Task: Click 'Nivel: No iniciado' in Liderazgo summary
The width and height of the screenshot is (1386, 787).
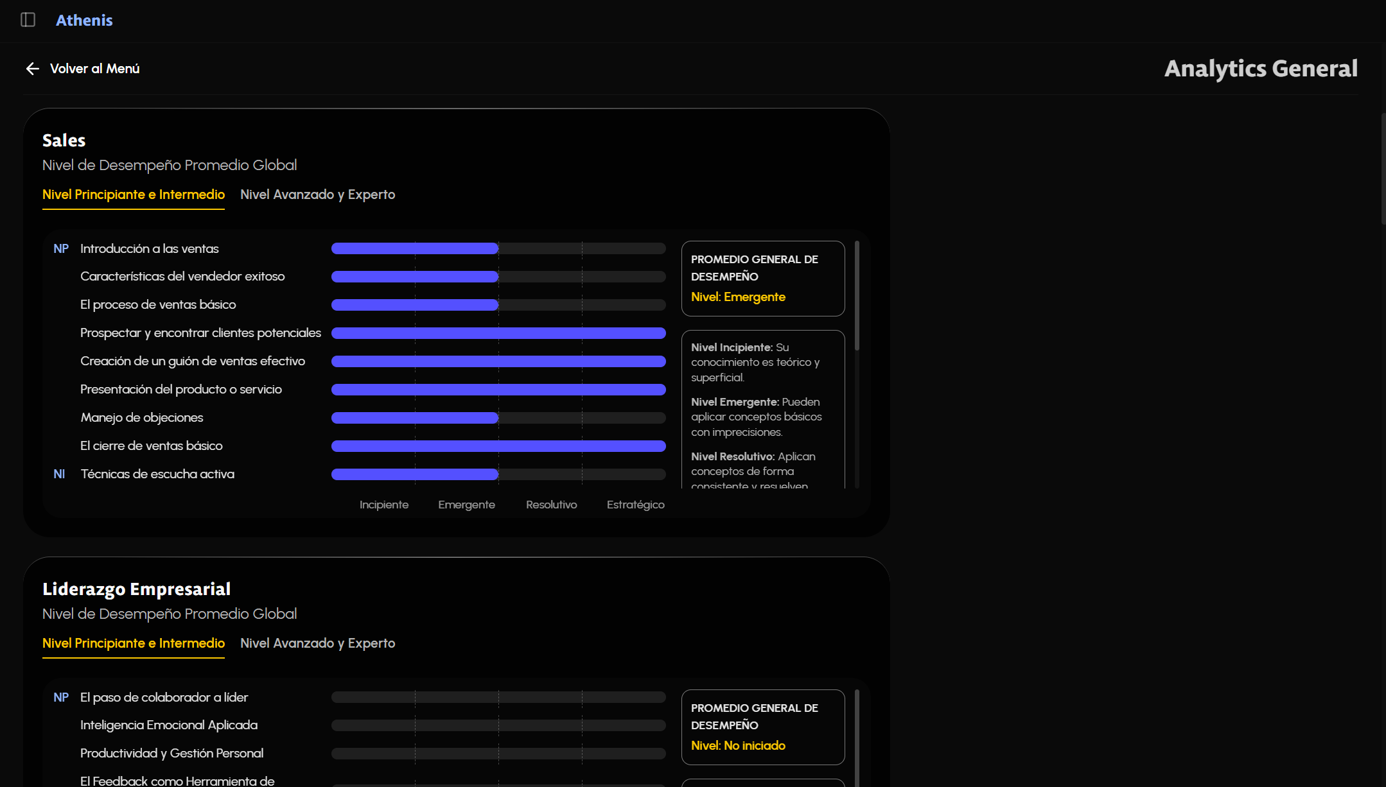Action: (738, 745)
